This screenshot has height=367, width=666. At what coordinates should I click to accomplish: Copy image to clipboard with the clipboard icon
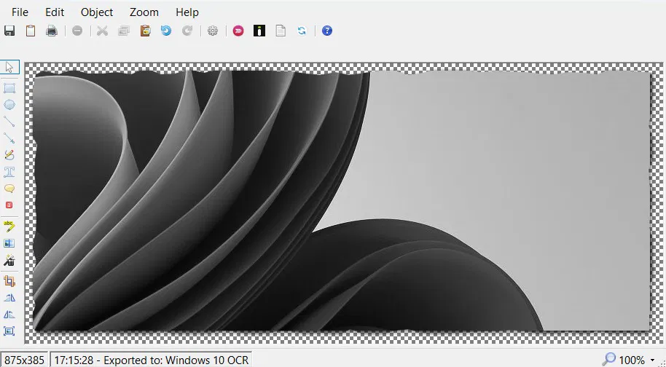tap(31, 31)
